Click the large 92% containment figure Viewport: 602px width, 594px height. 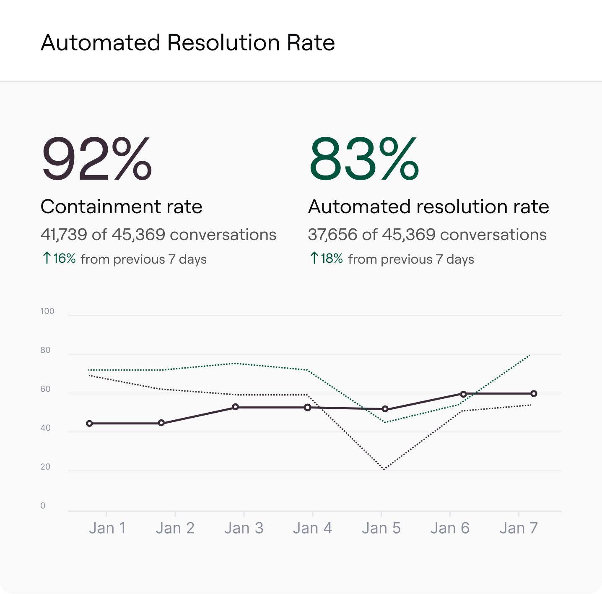coord(97,160)
